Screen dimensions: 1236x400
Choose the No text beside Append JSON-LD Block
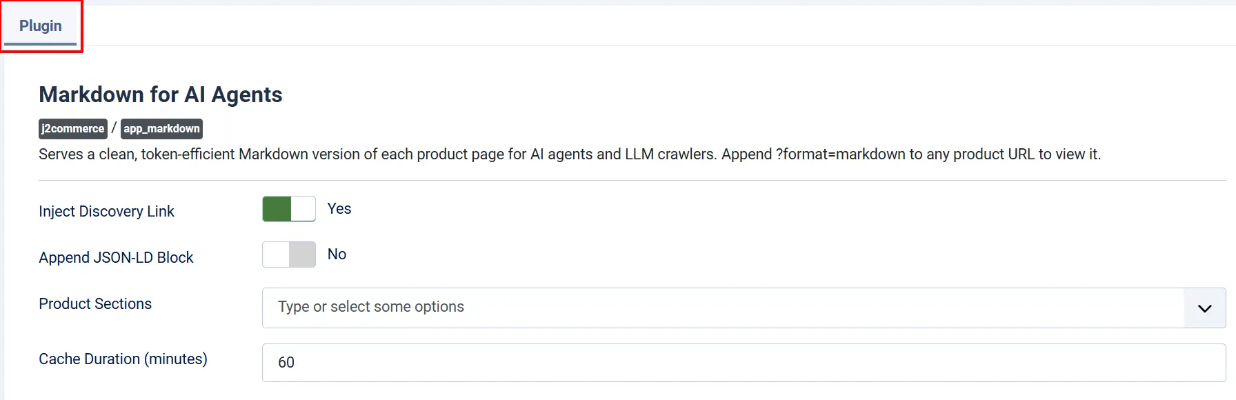pos(337,254)
